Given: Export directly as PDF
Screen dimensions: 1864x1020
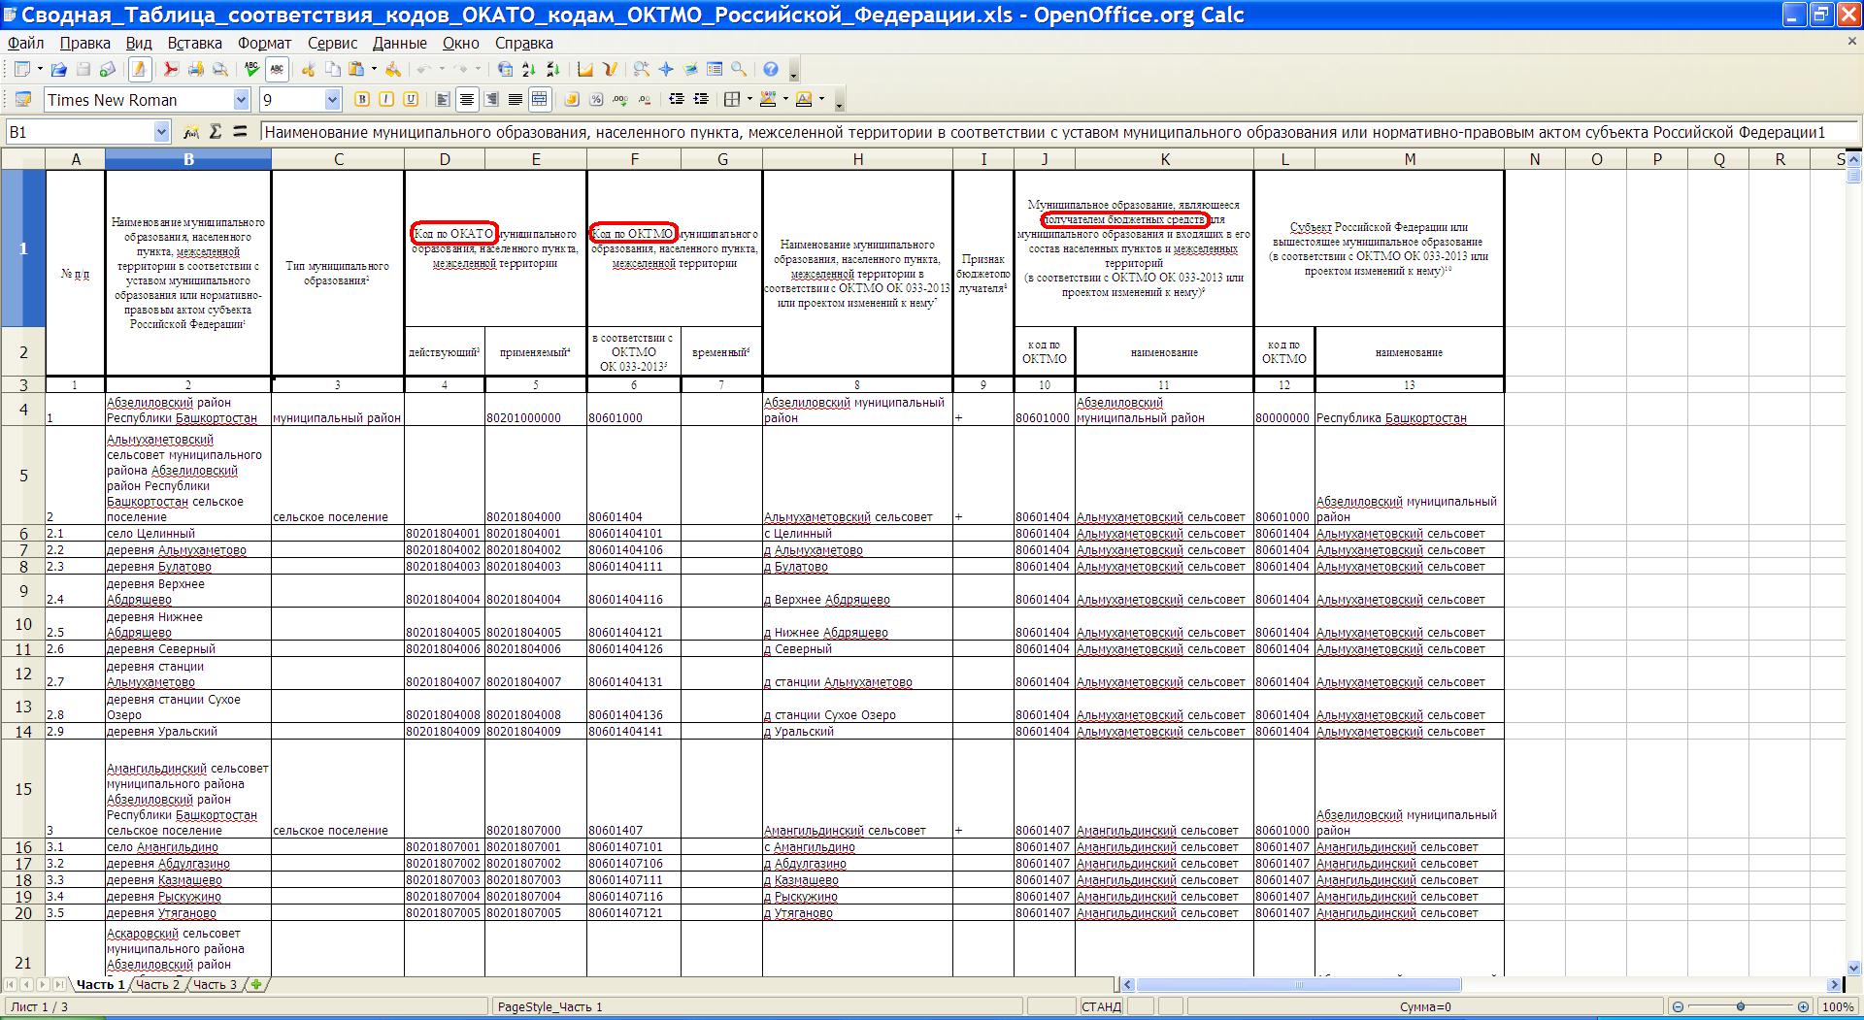Looking at the screenshot, I should (171, 69).
